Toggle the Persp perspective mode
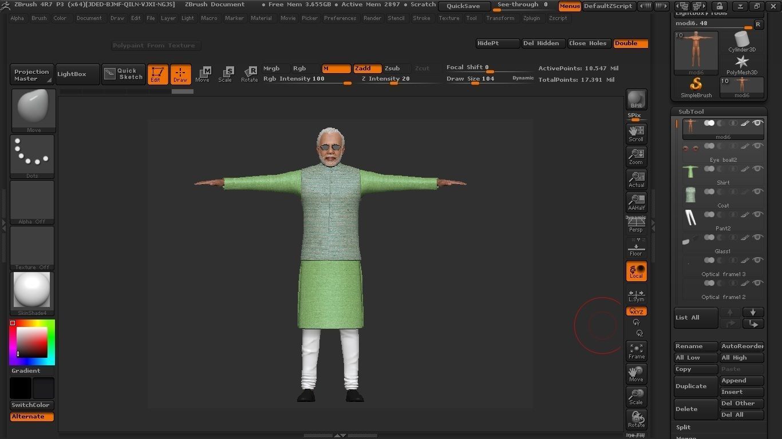 point(635,225)
